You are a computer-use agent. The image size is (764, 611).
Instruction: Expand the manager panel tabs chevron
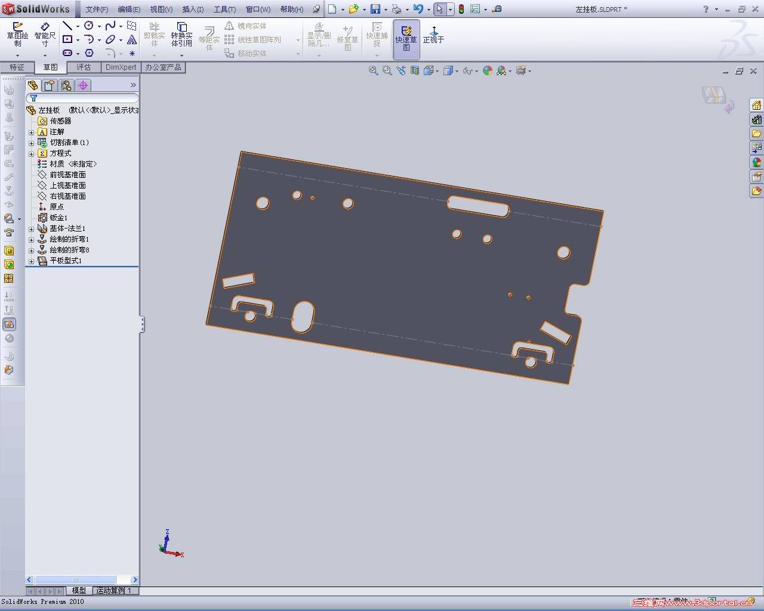[133, 85]
